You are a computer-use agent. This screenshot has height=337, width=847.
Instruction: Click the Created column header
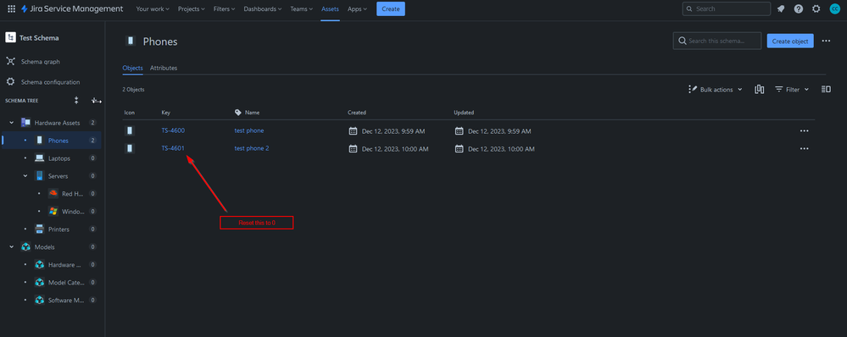click(356, 113)
